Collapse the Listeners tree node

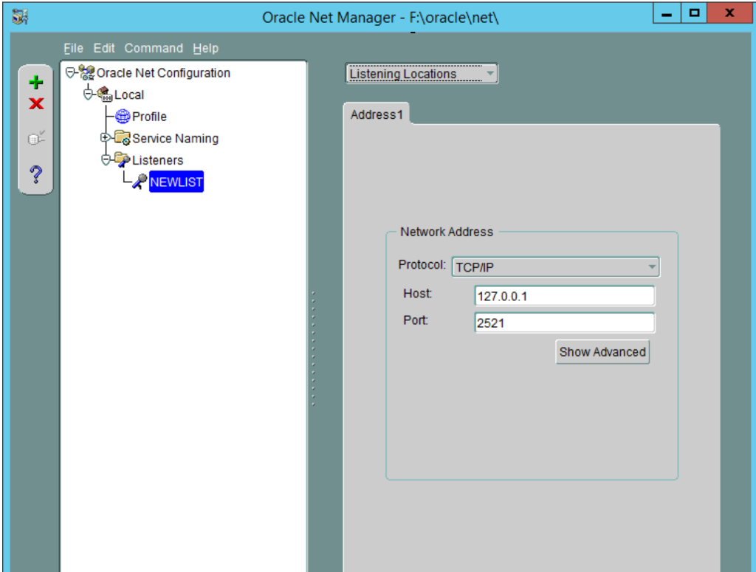point(105,160)
